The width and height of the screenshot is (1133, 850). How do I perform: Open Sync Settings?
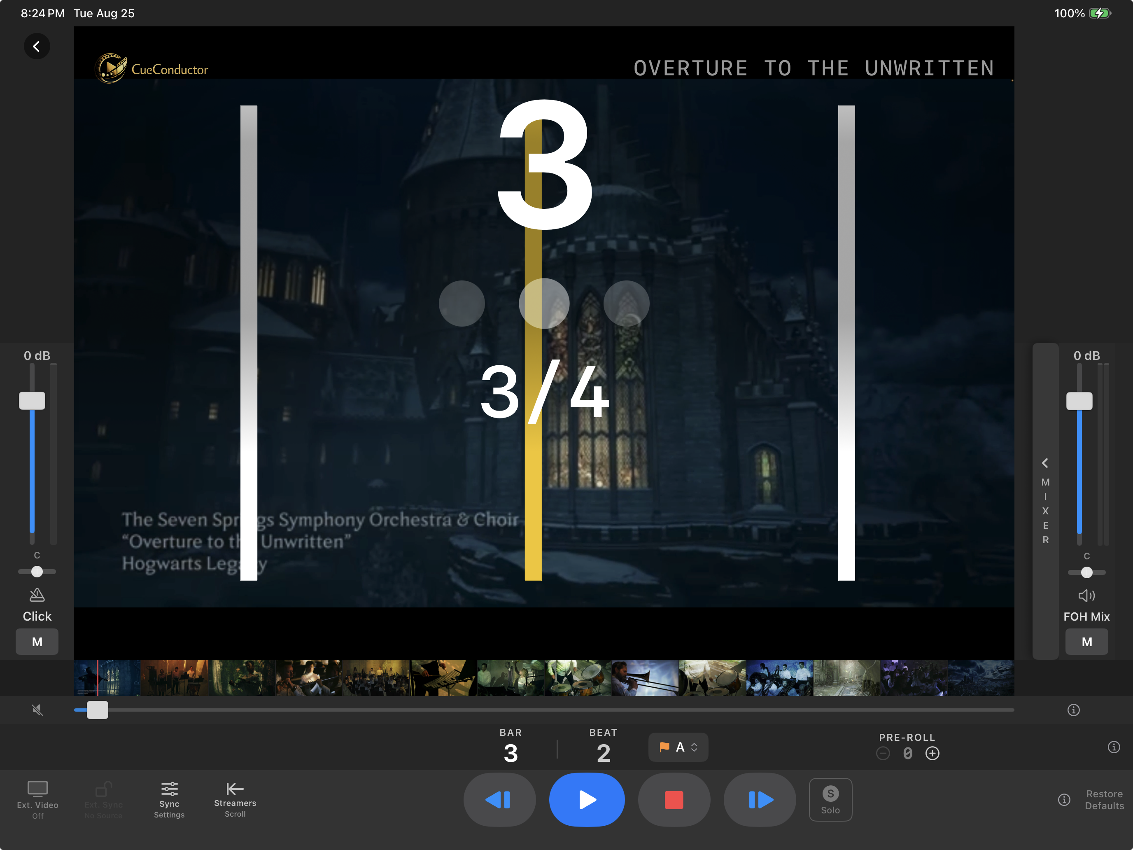click(x=169, y=799)
